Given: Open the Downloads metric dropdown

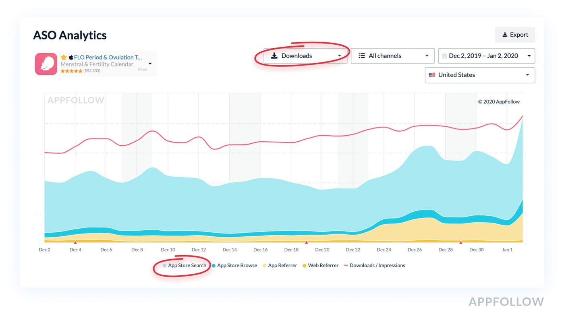Looking at the screenshot, I should (x=305, y=56).
